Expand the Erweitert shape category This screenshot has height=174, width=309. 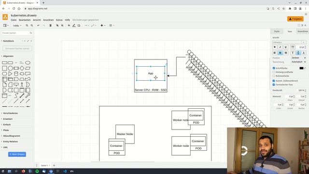[8, 119]
